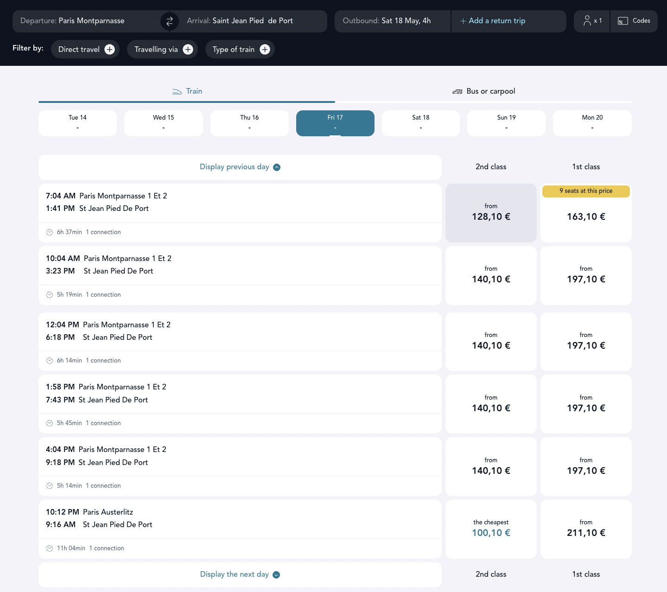
Task: Open the Travelling via filter
Action: coord(163,50)
